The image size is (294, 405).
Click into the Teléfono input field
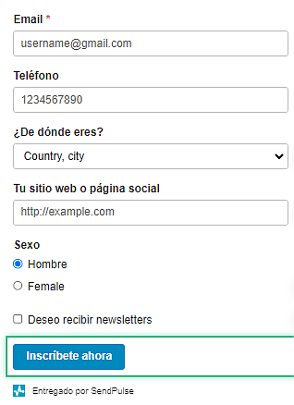click(x=150, y=100)
